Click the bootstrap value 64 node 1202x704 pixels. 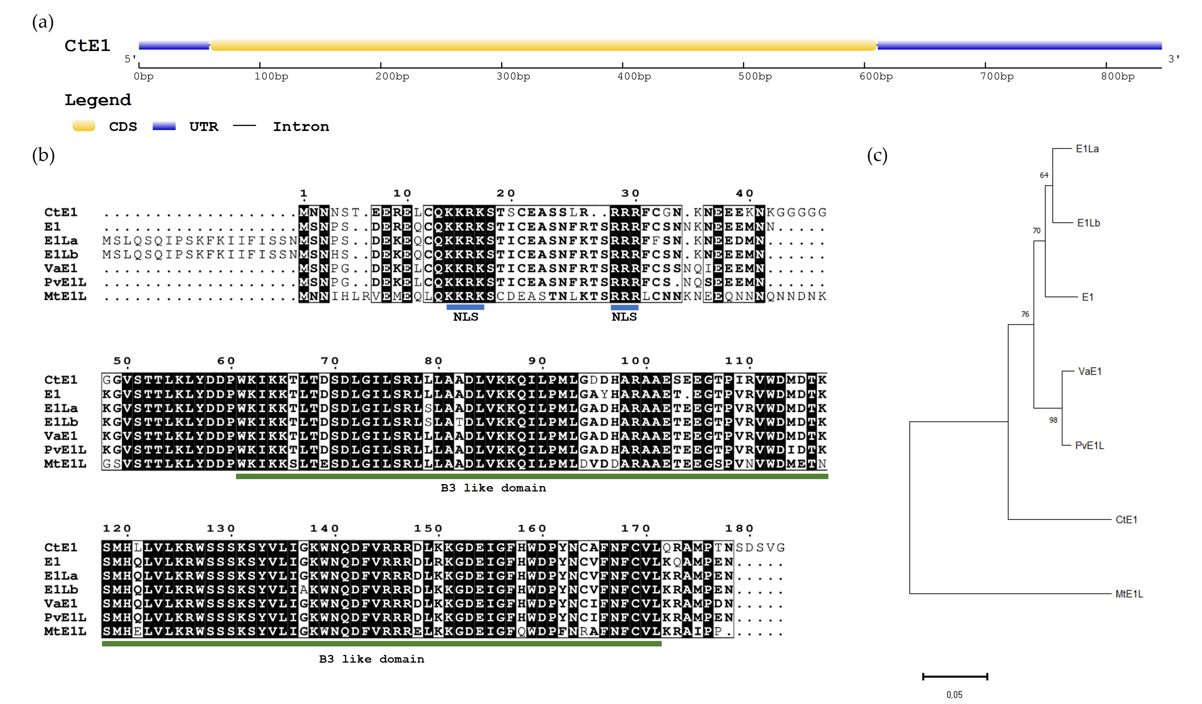[1044, 175]
